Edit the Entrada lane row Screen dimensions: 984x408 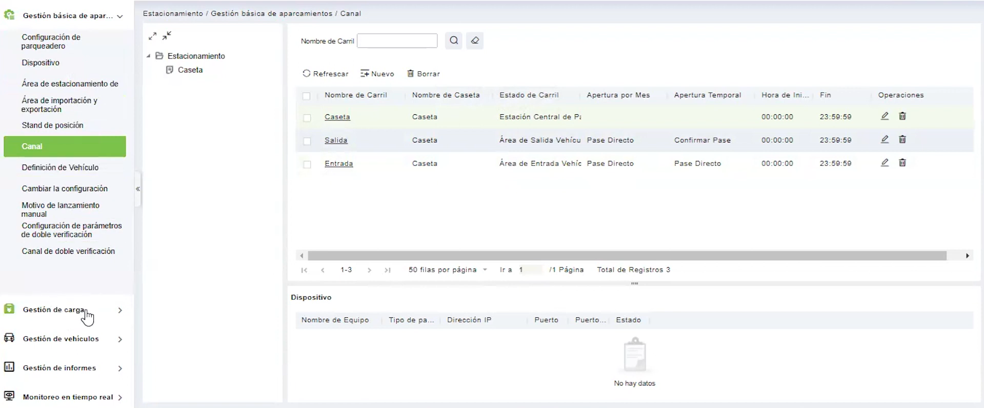point(885,163)
